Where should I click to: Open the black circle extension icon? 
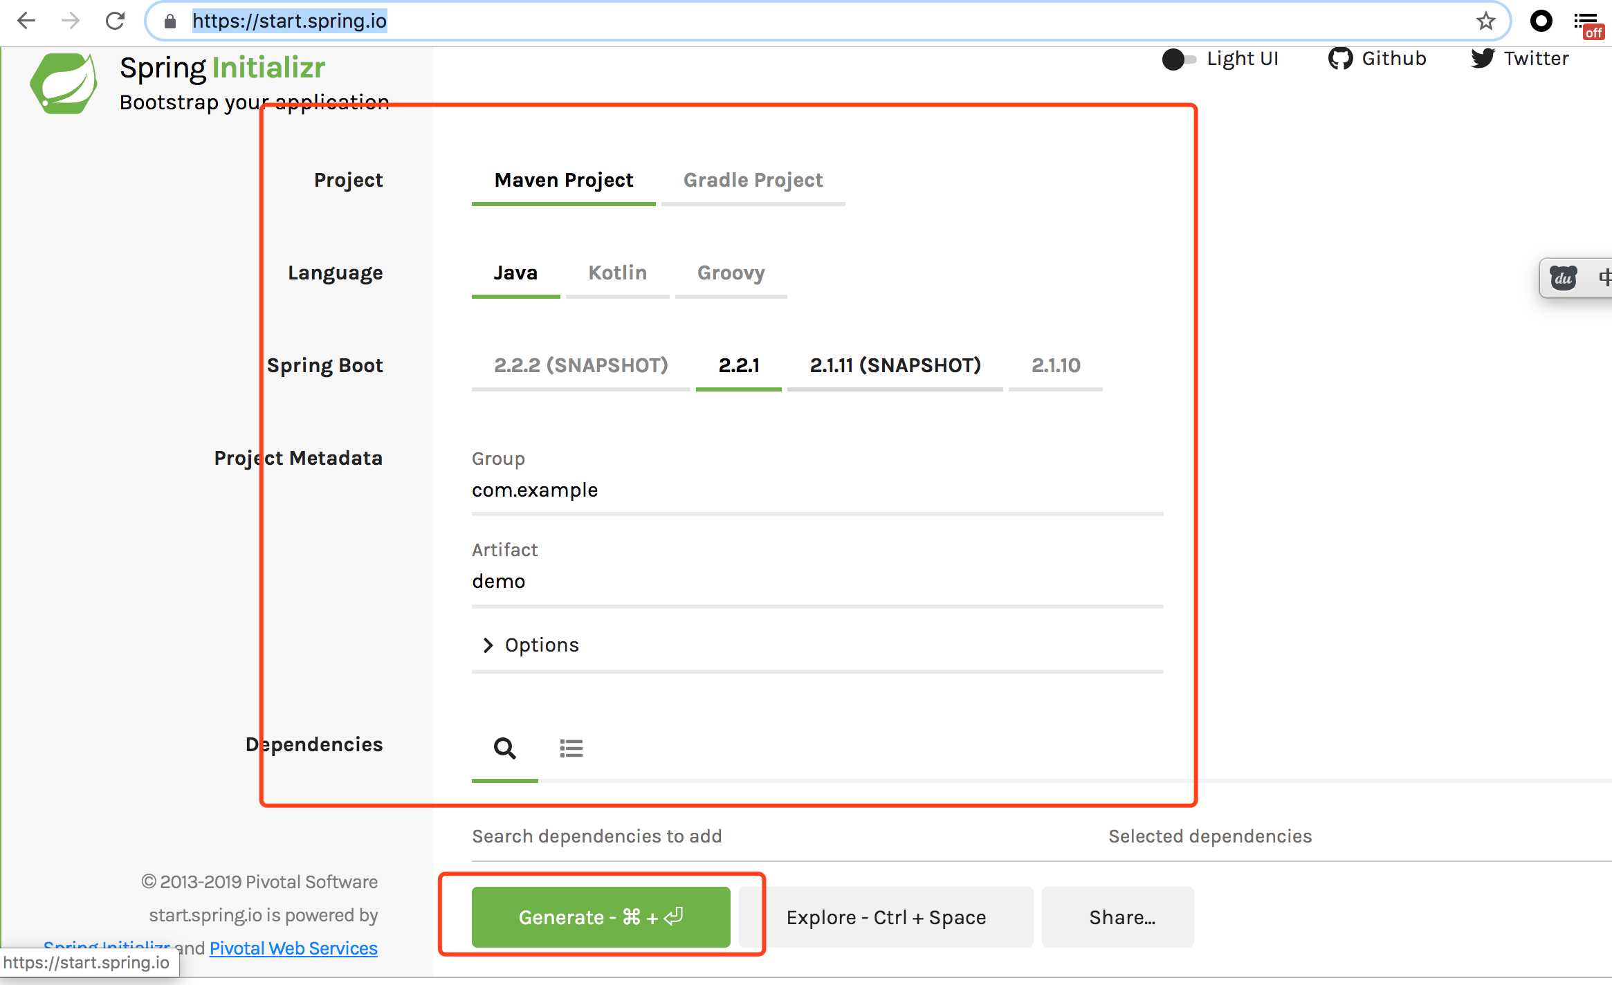pyautogui.click(x=1541, y=21)
